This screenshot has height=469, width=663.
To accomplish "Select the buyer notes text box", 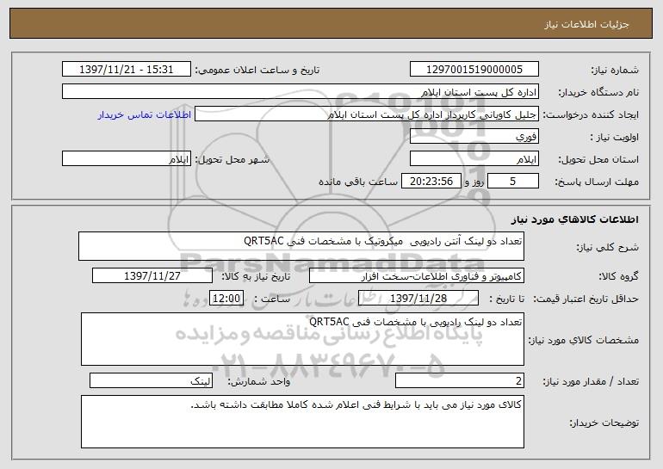I will [302, 422].
